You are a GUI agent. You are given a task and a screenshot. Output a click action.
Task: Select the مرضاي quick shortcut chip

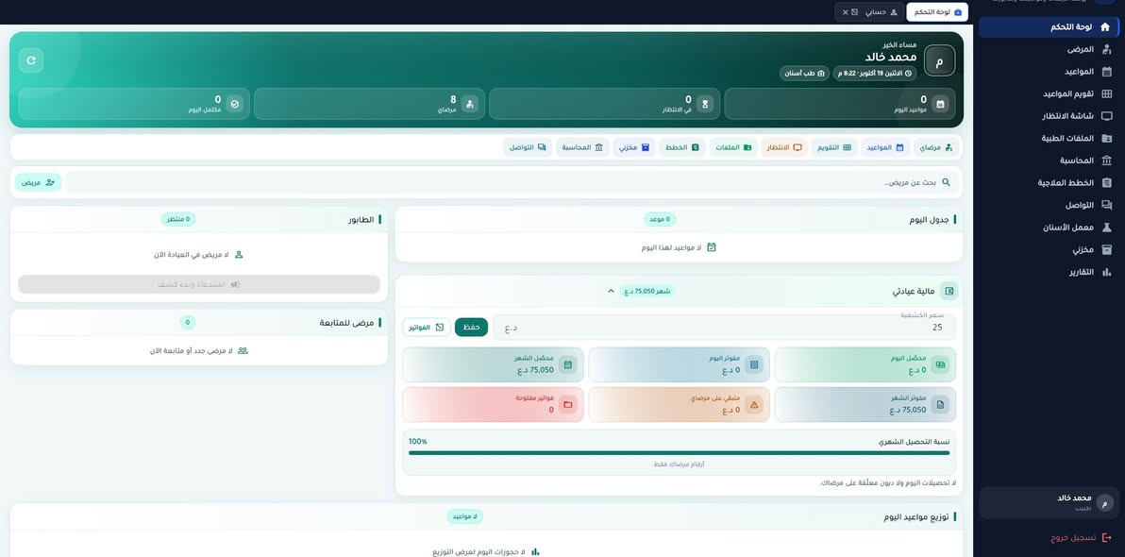click(x=938, y=147)
